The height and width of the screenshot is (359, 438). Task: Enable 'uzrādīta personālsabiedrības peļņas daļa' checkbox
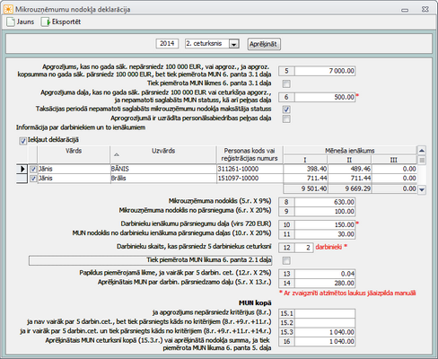pyautogui.click(x=286, y=118)
